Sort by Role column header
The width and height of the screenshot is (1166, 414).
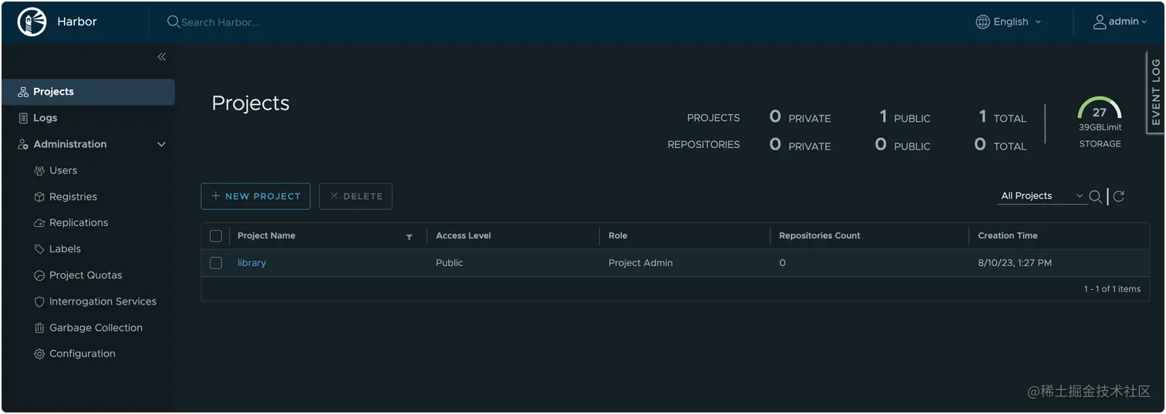click(618, 236)
